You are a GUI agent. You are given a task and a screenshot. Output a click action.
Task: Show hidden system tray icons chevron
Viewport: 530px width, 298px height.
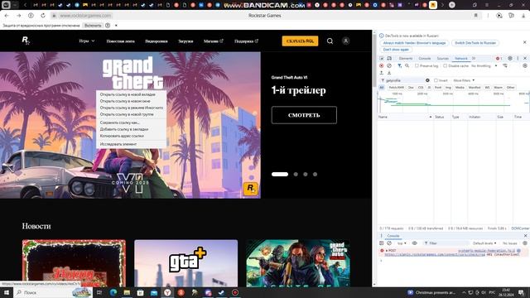point(464,292)
